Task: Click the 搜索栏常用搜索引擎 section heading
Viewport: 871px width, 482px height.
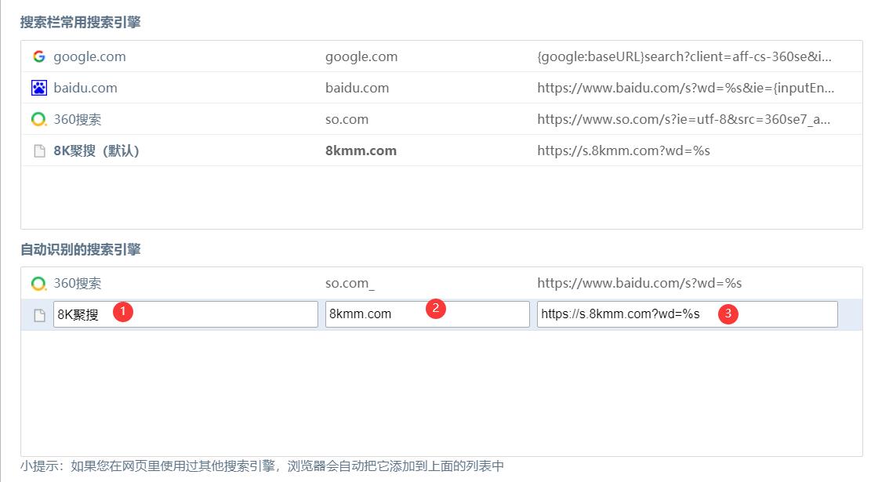Action: pos(81,22)
